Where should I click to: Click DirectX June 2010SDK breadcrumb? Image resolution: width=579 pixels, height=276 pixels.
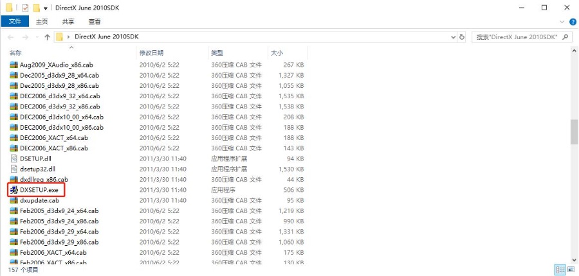107,37
